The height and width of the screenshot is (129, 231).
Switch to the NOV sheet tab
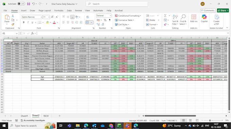46,116
